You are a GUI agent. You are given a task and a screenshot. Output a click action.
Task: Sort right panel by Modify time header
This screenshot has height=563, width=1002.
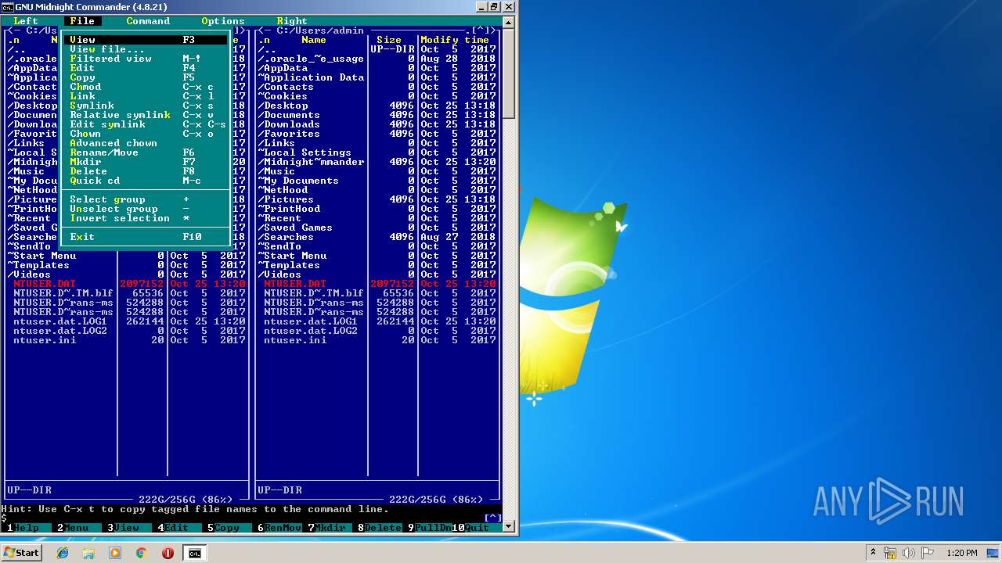(455, 40)
